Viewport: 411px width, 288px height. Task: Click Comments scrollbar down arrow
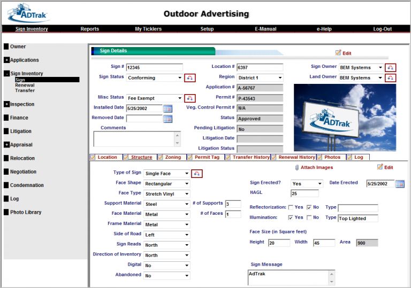(x=178, y=143)
